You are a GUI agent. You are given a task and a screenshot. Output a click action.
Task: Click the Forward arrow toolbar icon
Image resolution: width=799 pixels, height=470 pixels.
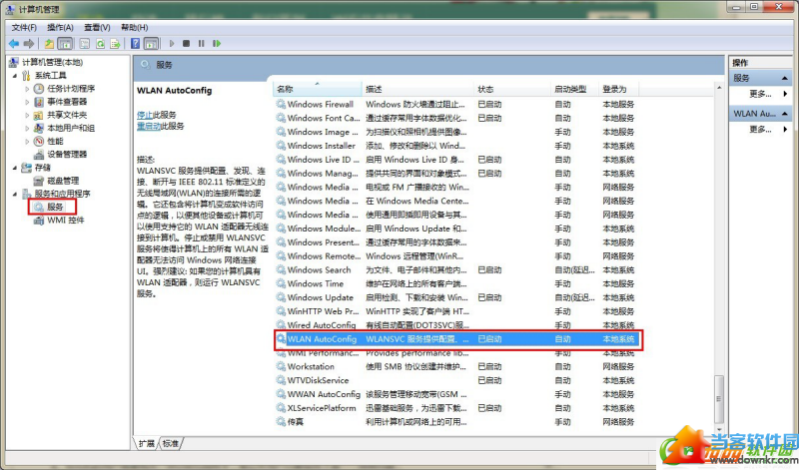click(29, 44)
